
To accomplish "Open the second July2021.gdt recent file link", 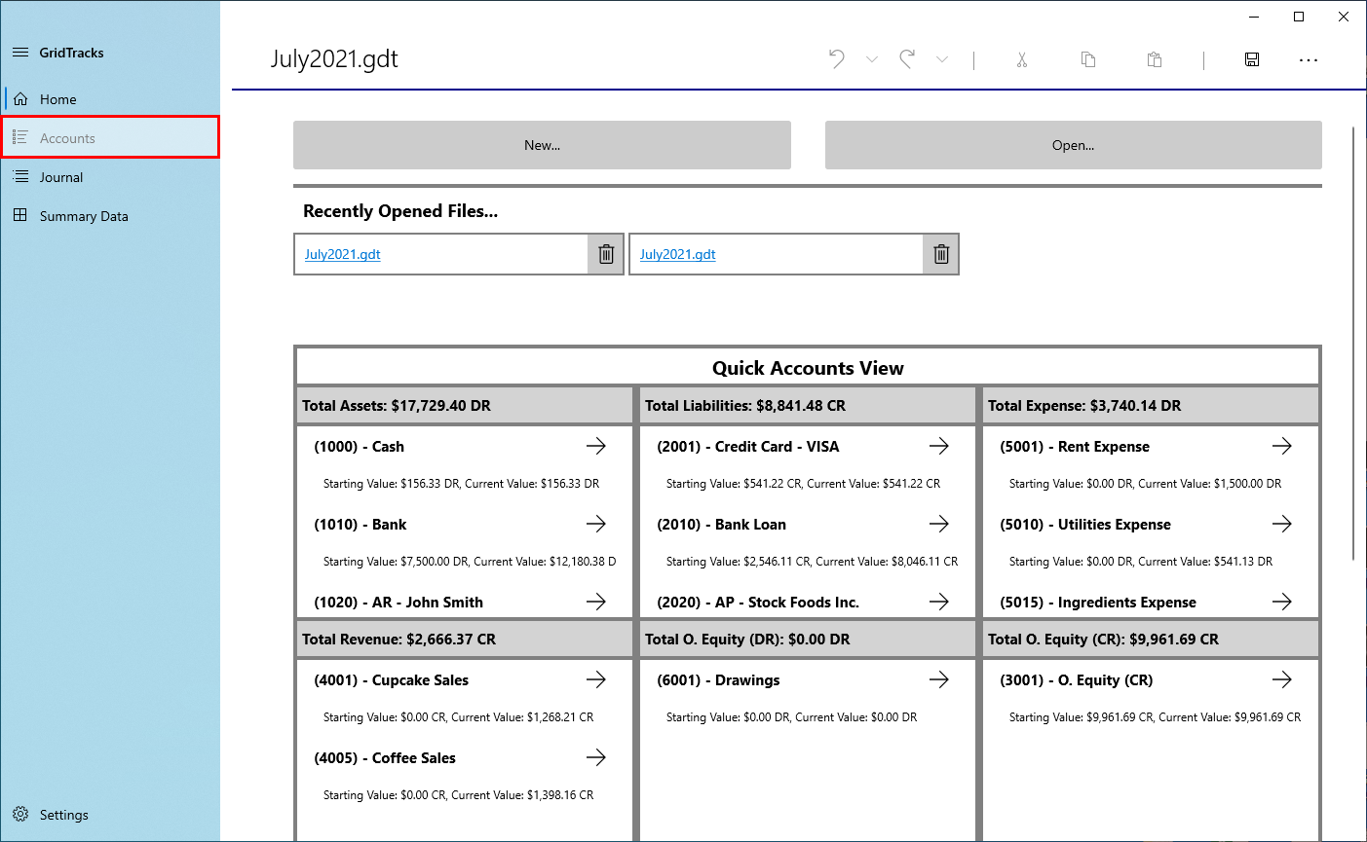I will coord(677,254).
